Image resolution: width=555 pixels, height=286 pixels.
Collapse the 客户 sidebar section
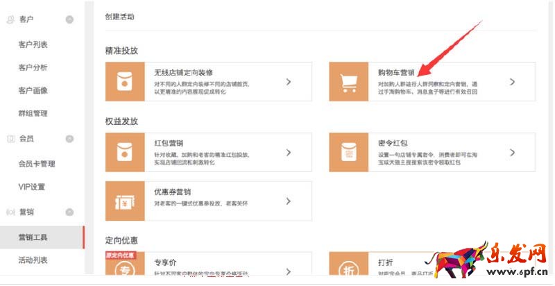pyautogui.click(x=69, y=19)
